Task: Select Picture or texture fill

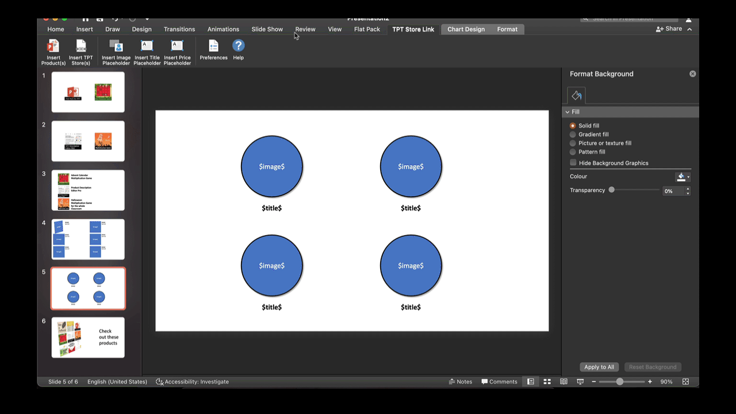Action: point(573,143)
